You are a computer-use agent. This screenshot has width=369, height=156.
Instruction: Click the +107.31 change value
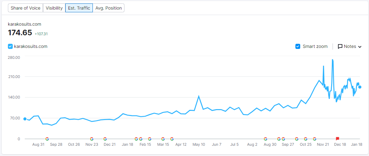(x=41, y=34)
